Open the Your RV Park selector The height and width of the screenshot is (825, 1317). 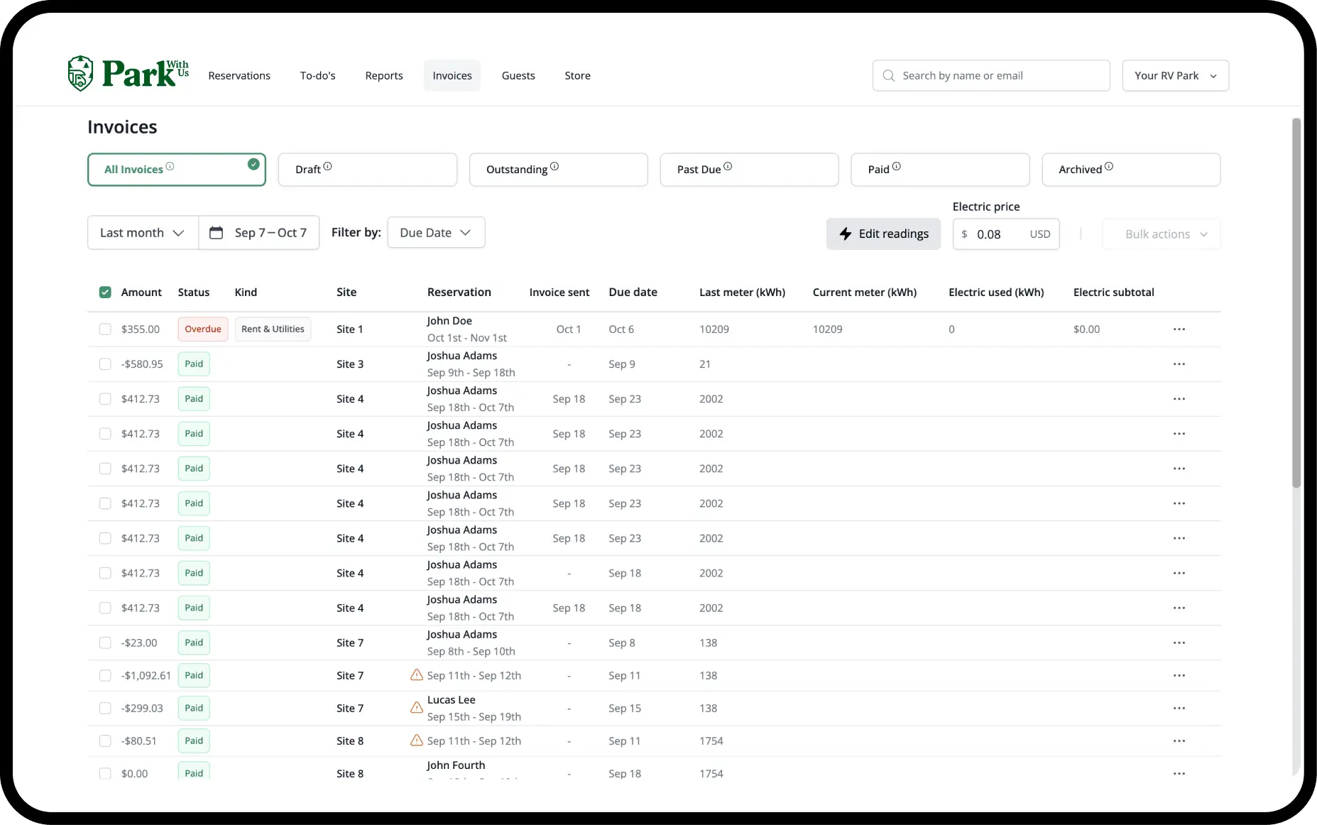pos(1175,75)
